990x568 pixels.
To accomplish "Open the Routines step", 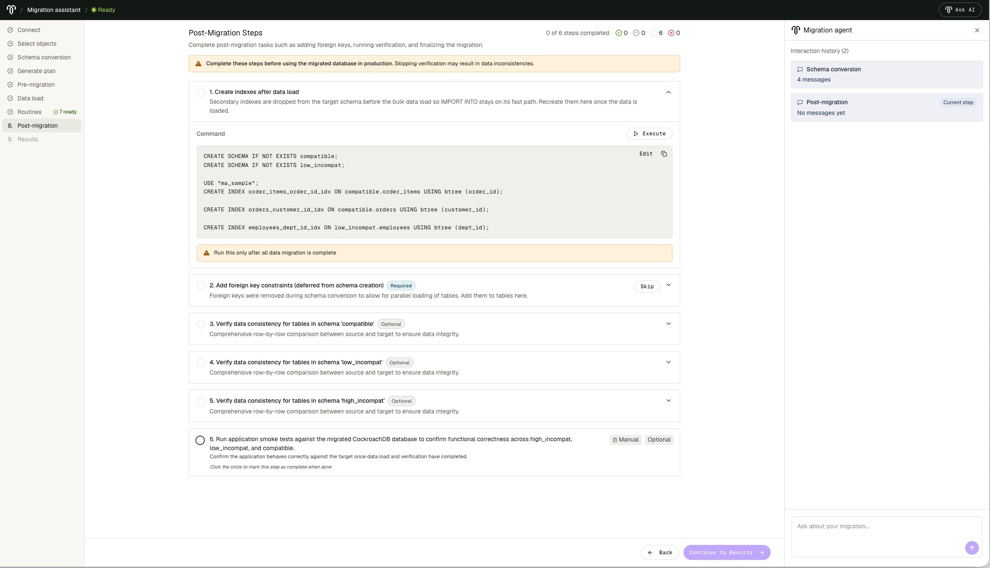I will pyautogui.click(x=42, y=112).
